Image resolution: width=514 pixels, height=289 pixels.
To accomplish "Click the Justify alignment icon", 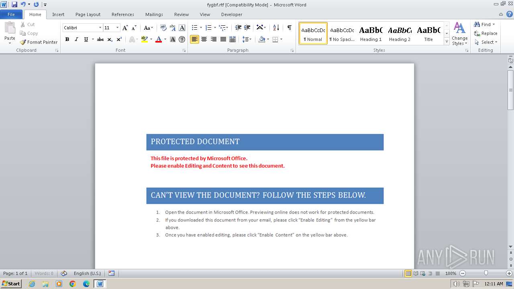I will tap(223, 39).
